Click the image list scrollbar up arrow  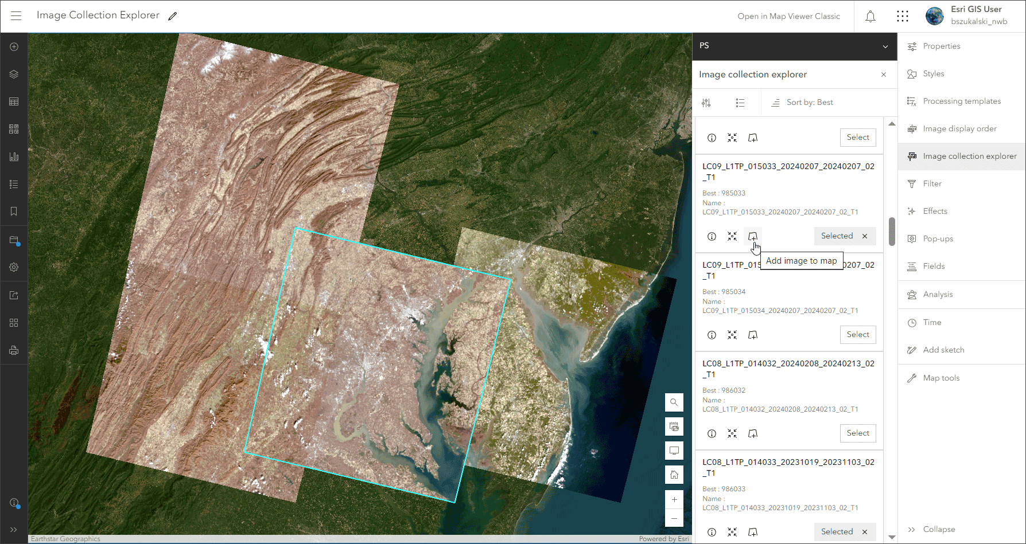tap(892, 123)
